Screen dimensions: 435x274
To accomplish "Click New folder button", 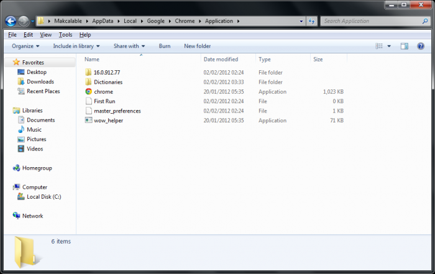I will tap(197, 46).
